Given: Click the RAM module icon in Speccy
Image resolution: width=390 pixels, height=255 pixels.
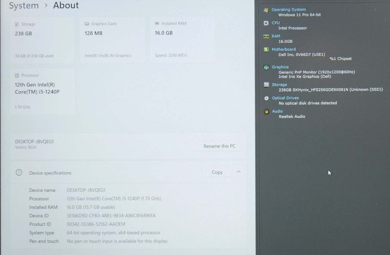Looking at the screenshot, I should (x=266, y=36).
